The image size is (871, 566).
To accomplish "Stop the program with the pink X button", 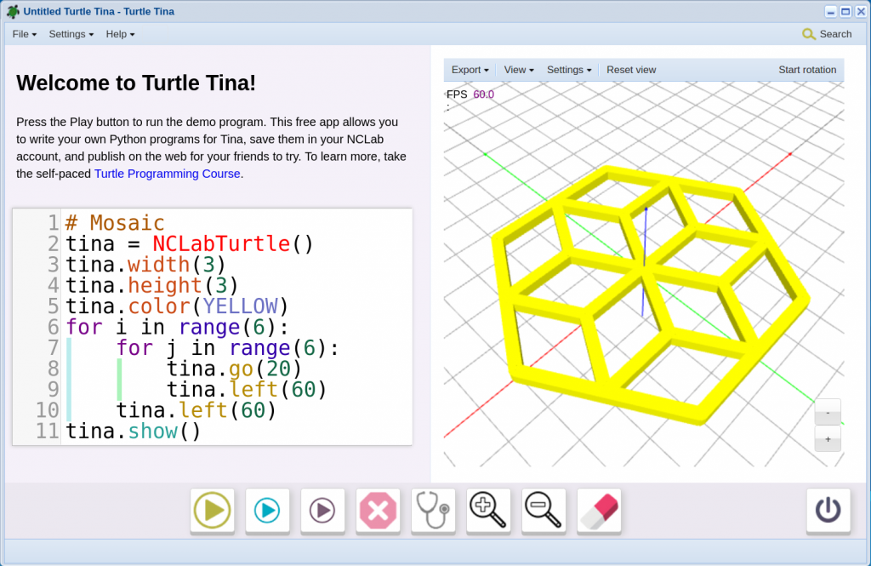I will pyautogui.click(x=378, y=511).
